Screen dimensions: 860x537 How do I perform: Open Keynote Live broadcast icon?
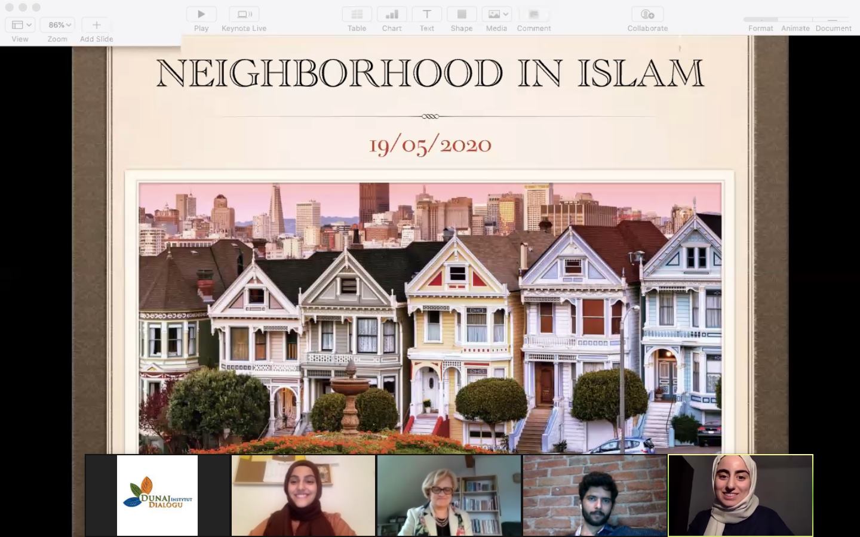[x=244, y=14]
